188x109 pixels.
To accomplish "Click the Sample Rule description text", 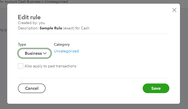I will click(x=51, y=28).
